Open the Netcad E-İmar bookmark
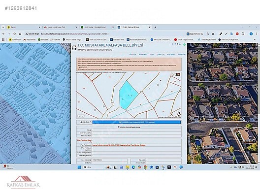This screenshot has height=195, width=260. point(117,39)
